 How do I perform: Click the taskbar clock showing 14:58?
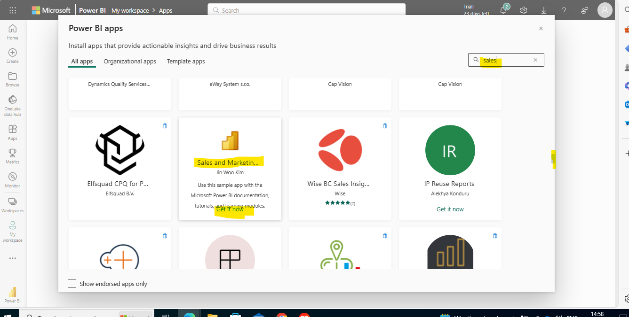597,314
